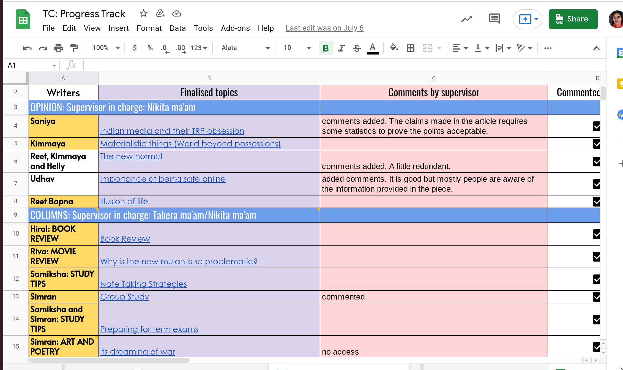Open the text color picker

coord(373,48)
